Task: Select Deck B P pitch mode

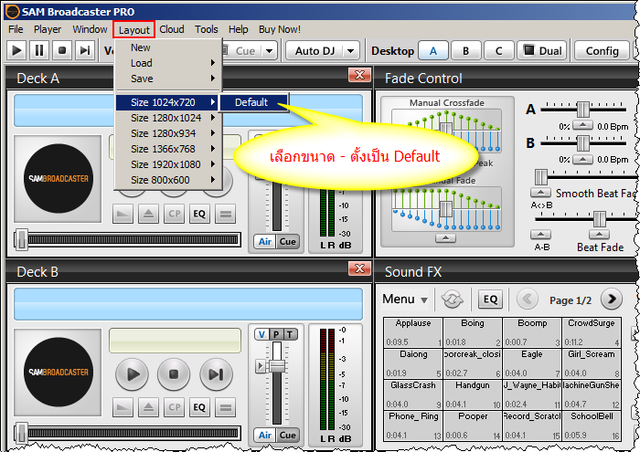Action: [x=276, y=334]
